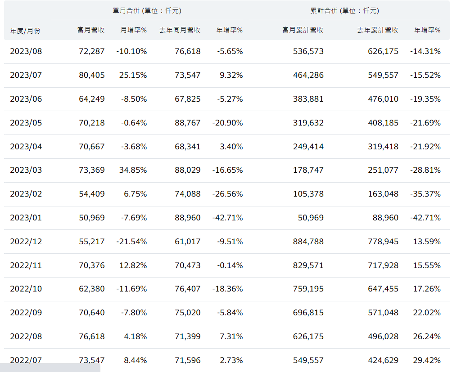
Task: Click the 當月營收 column header
Action: click(x=90, y=30)
